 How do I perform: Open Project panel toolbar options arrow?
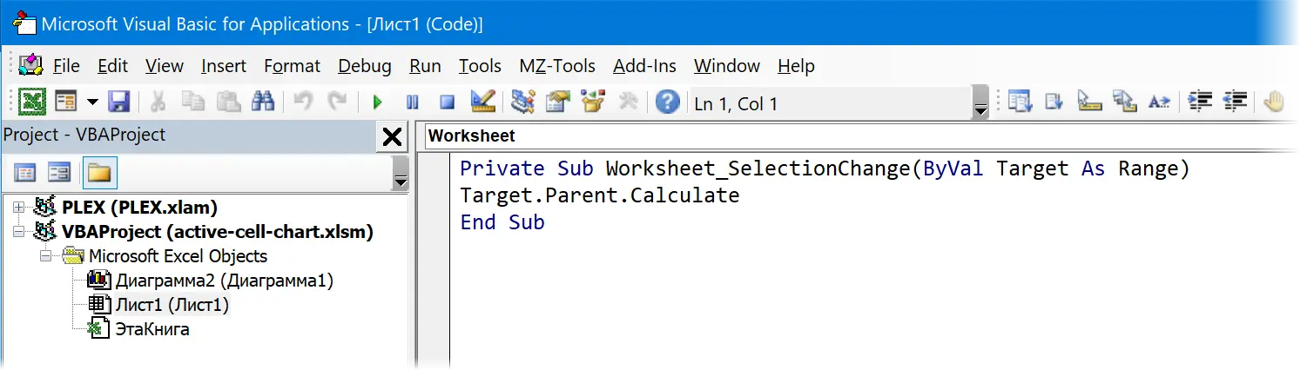pyautogui.click(x=401, y=173)
